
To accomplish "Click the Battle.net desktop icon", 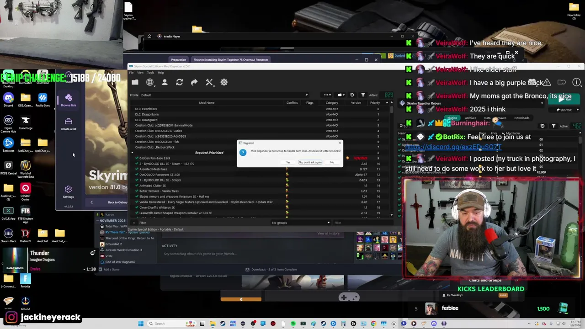I will 8,145.
